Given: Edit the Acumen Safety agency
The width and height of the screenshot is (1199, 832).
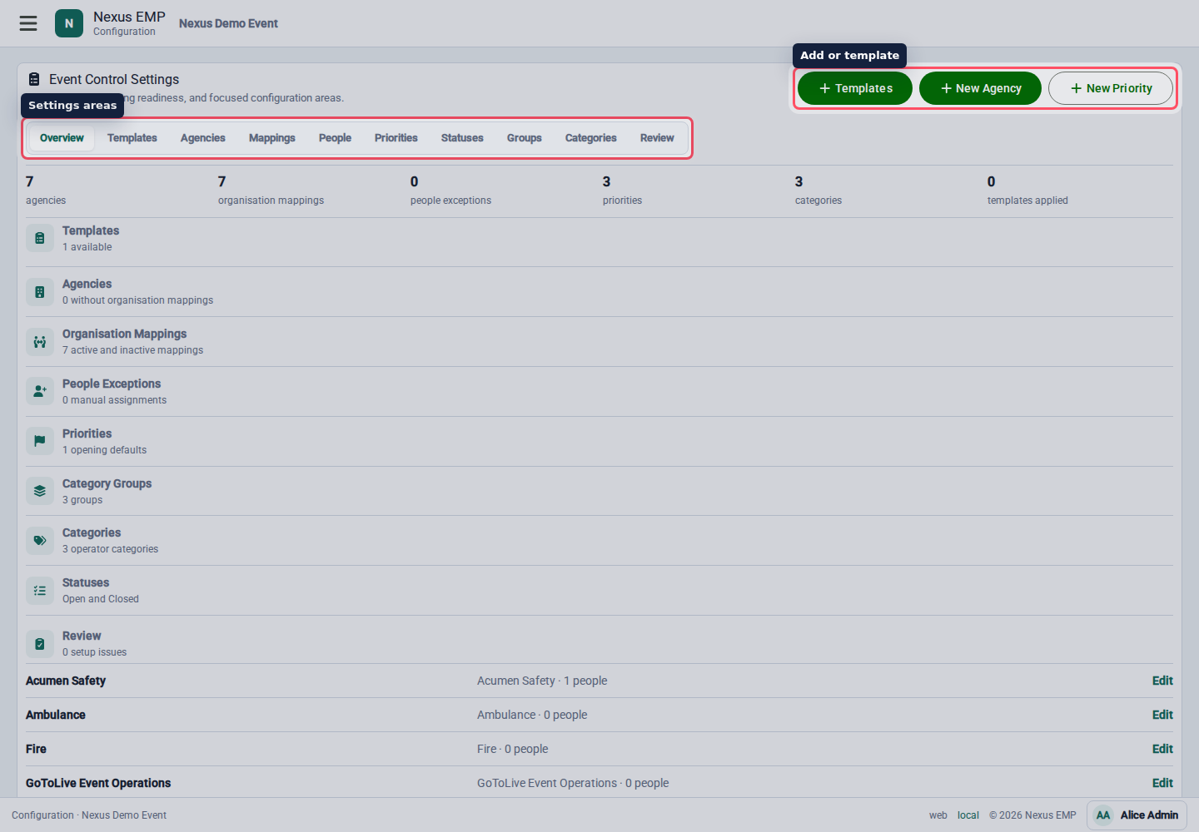Looking at the screenshot, I should coord(1162,681).
